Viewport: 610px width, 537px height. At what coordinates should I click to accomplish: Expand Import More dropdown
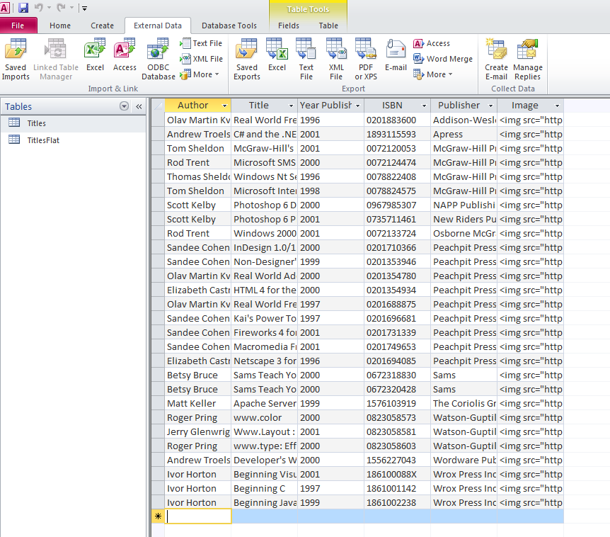click(x=200, y=74)
